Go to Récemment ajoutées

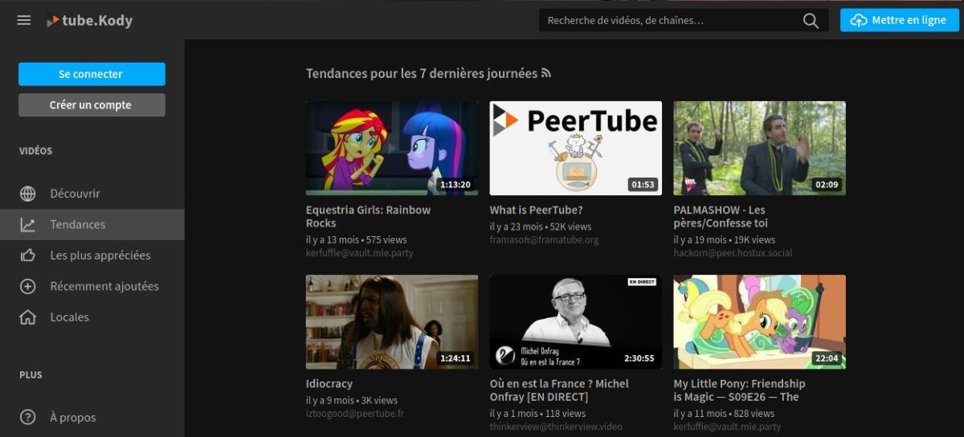92,286
